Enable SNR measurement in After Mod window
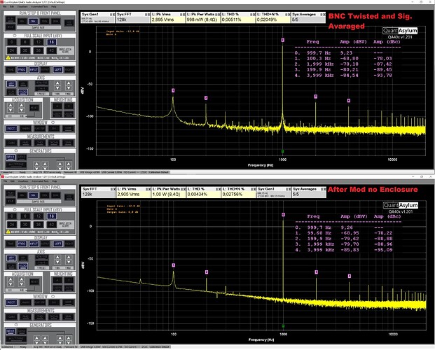Viewport: 435px width, 350px height. point(68,316)
